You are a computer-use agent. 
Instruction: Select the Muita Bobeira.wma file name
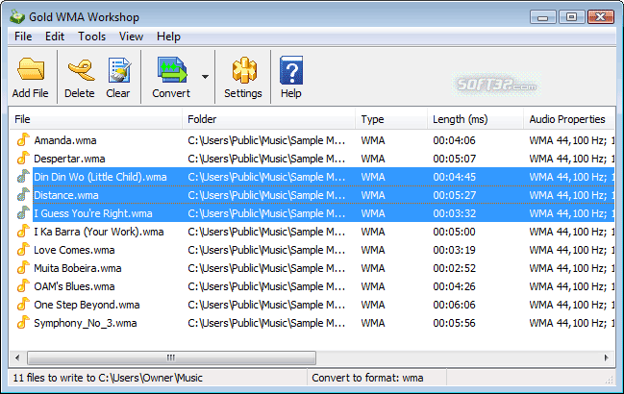(x=78, y=268)
